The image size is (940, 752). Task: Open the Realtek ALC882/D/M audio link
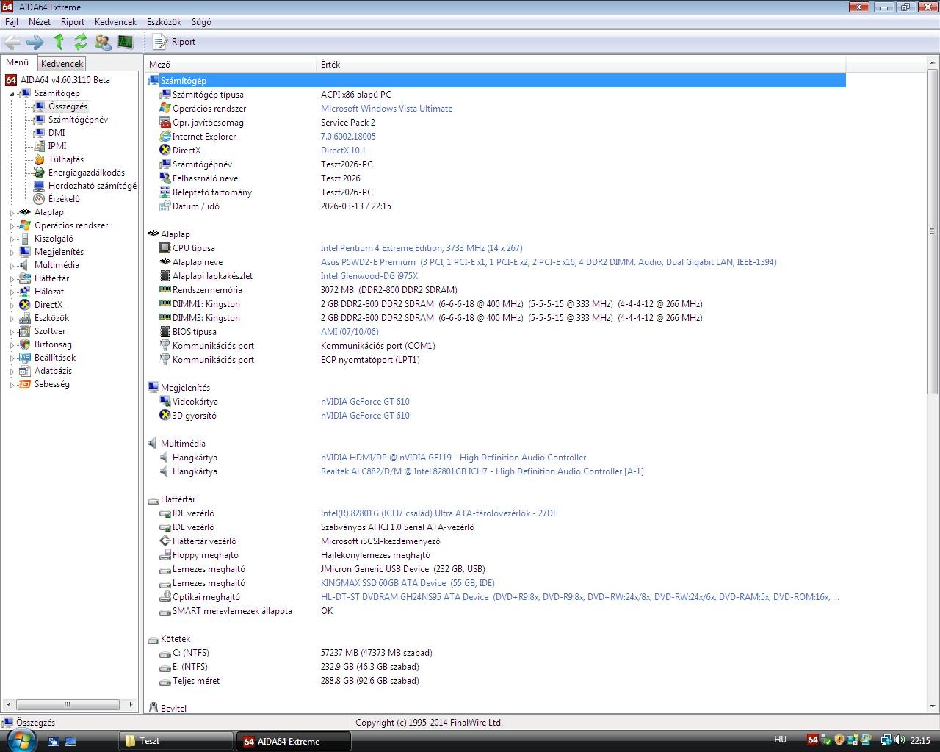point(482,471)
